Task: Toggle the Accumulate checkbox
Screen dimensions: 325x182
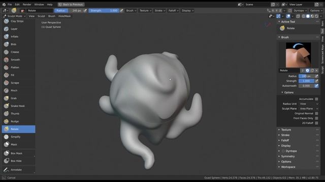Action: coord(316,99)
